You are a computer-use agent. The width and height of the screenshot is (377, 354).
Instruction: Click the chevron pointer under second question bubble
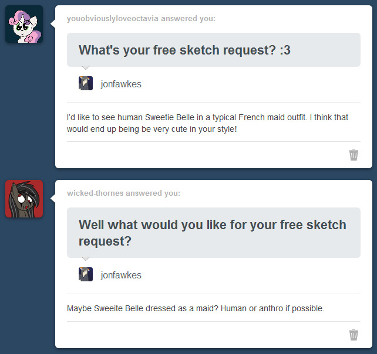[x=86, y=258]
